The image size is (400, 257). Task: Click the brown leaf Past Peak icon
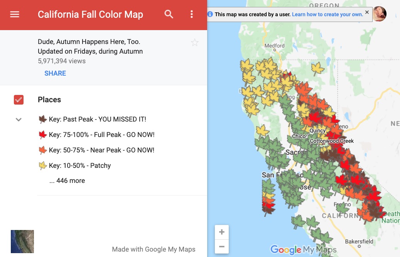pos(42,119)
